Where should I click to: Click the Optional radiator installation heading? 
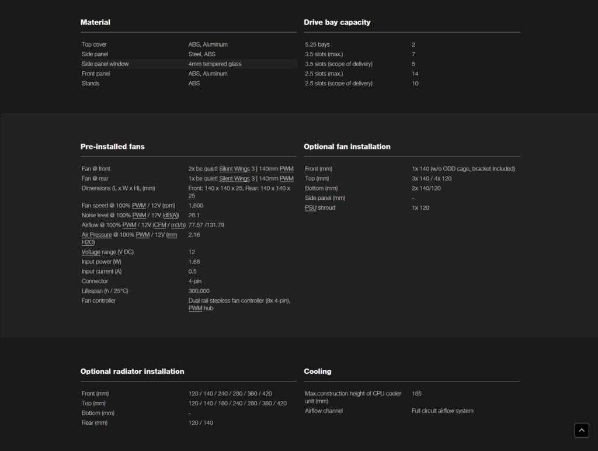click(132, 372)
